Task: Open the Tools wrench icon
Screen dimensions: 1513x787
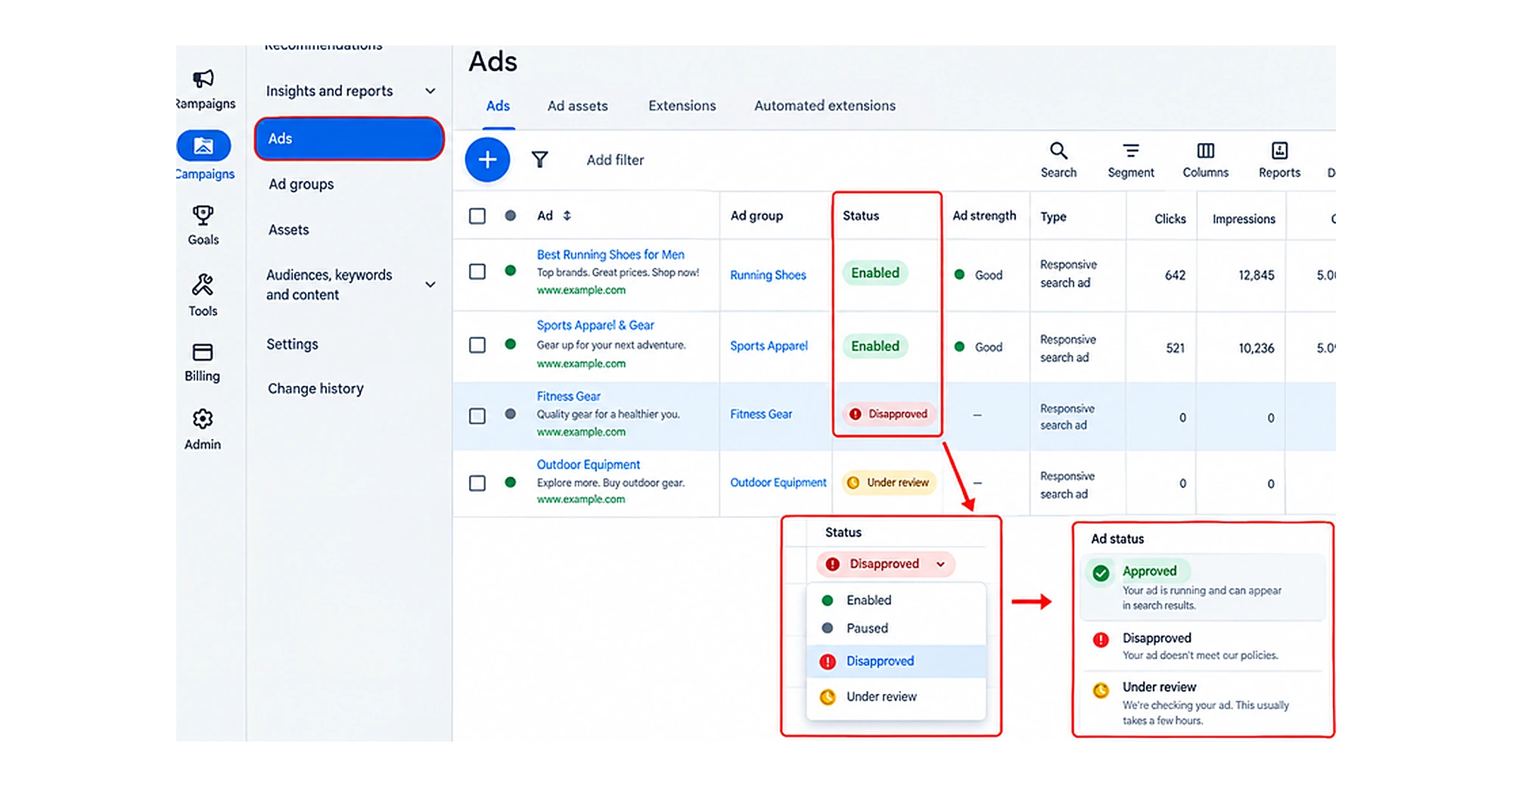Action: tap(203, 285)
